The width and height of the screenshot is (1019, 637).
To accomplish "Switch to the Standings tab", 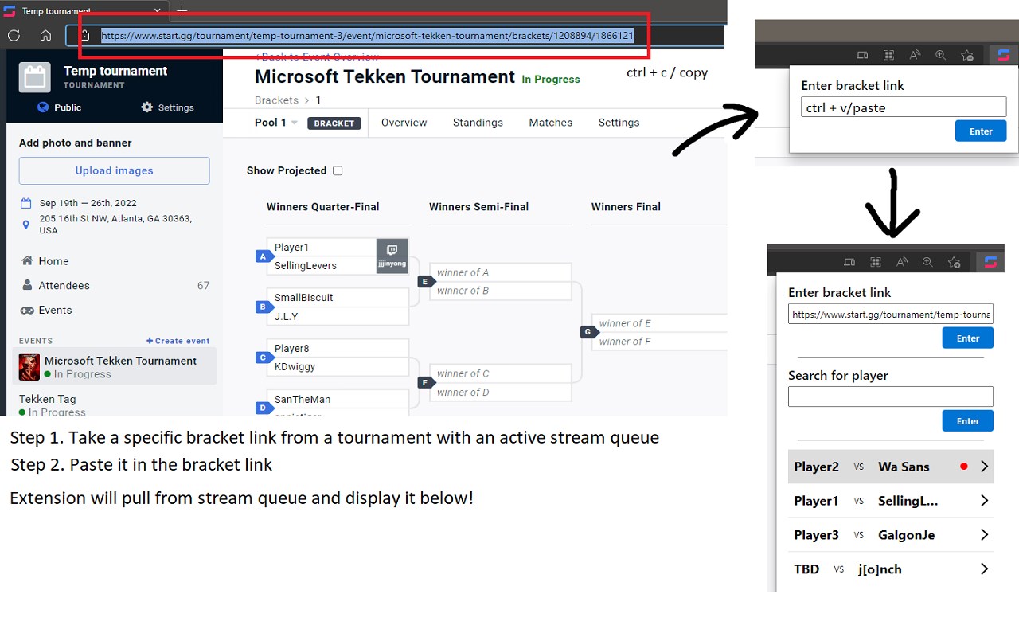I will [478, 123].
